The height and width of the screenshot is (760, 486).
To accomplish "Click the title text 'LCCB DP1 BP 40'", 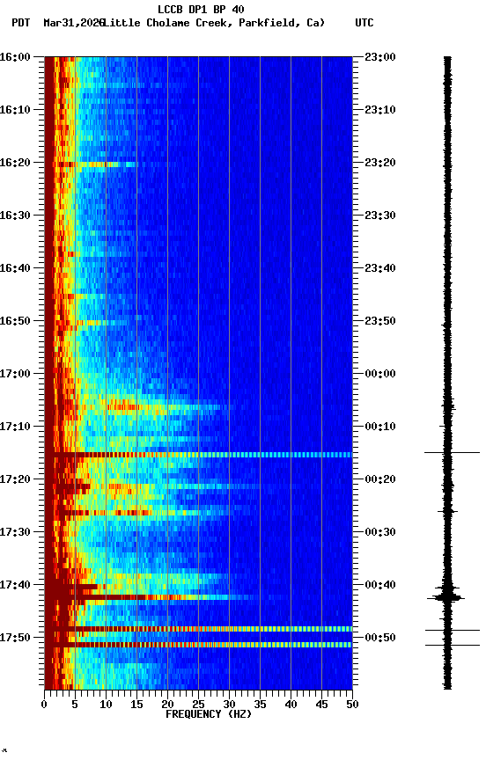I will [201, 10].
